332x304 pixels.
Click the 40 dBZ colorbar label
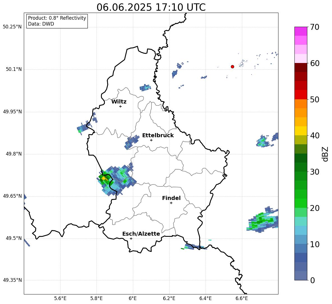(315, 136)
